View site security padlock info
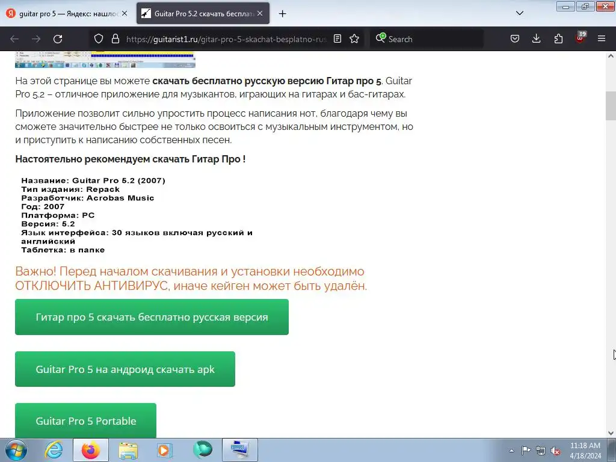Viewport: 616px width, 462px height. coord(115,39)
